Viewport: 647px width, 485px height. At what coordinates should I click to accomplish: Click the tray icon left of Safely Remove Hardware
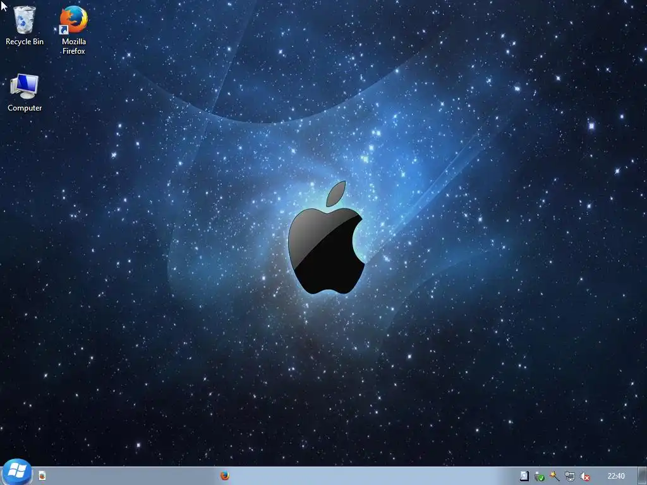[524, 476]
